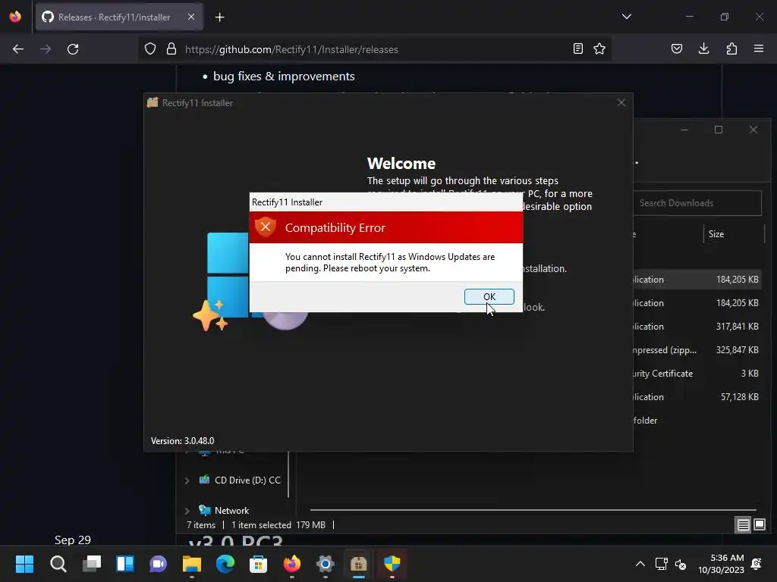Select the Security Certificate 3 KB row

(x=697, y=374)
